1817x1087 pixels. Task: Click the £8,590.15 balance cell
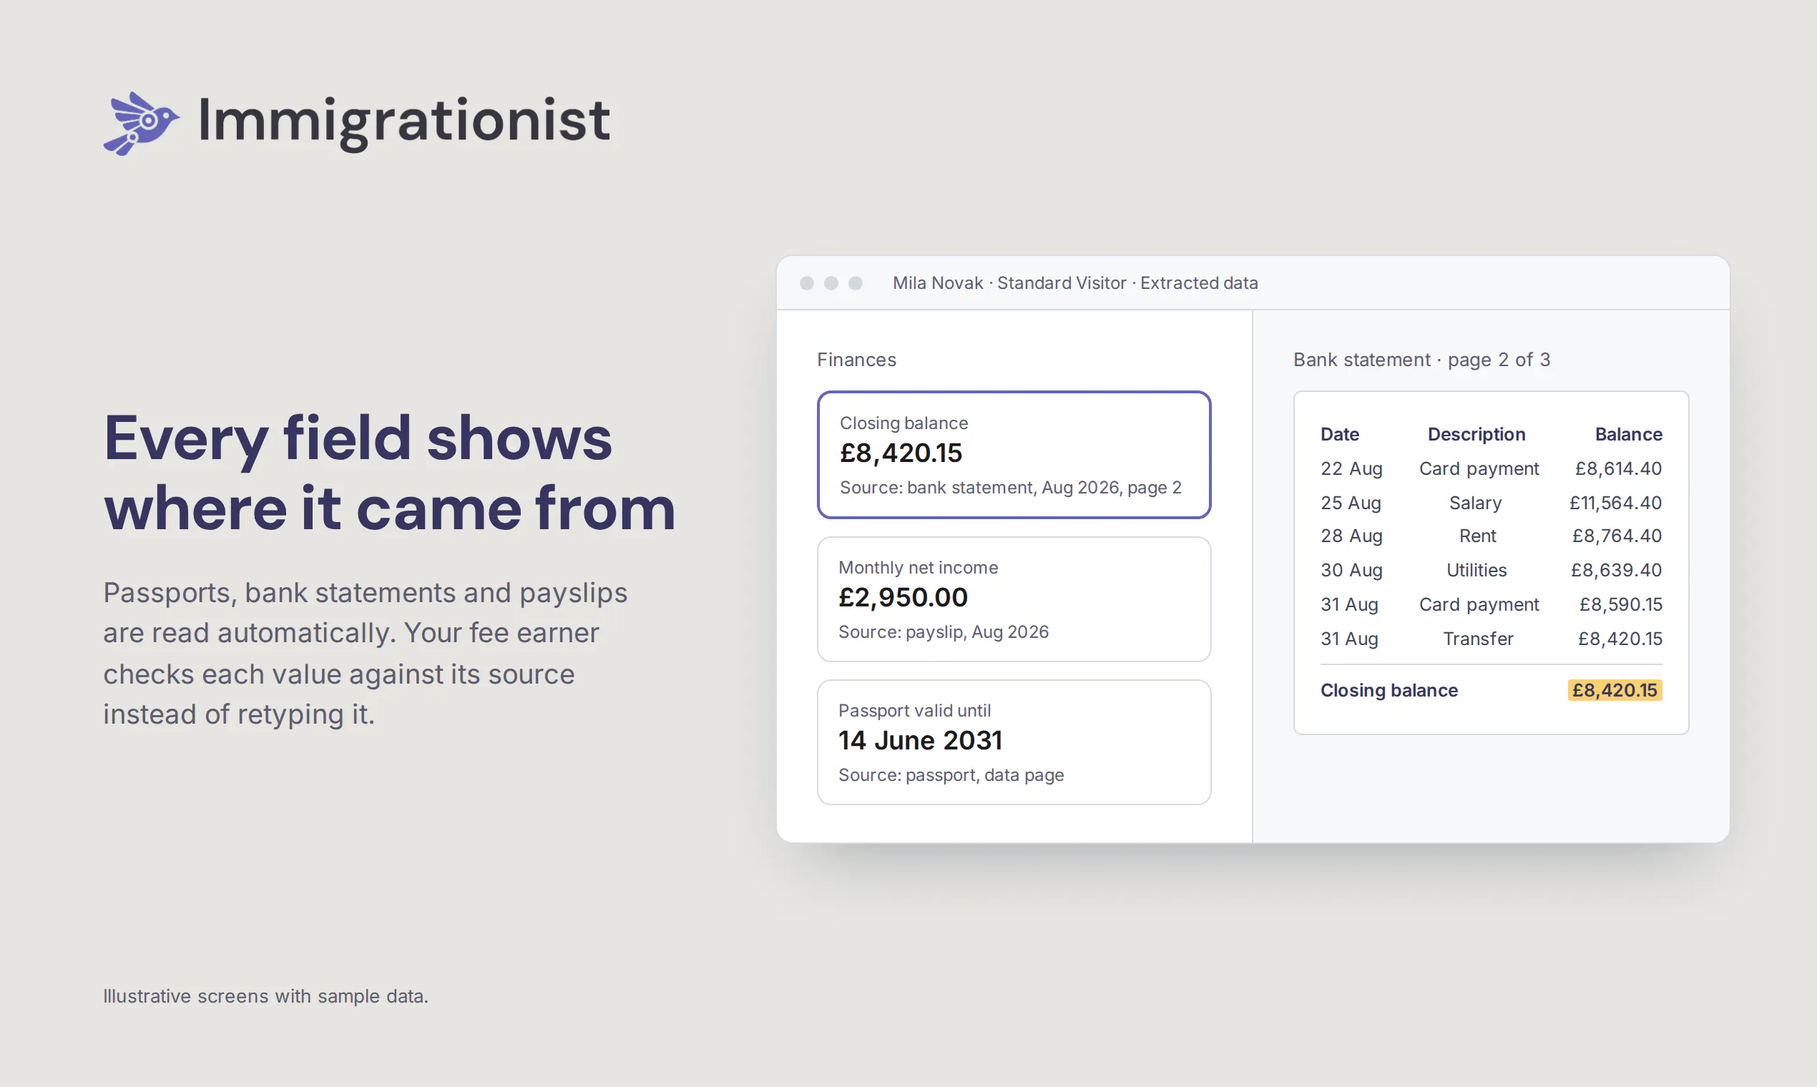(1621, 605)
